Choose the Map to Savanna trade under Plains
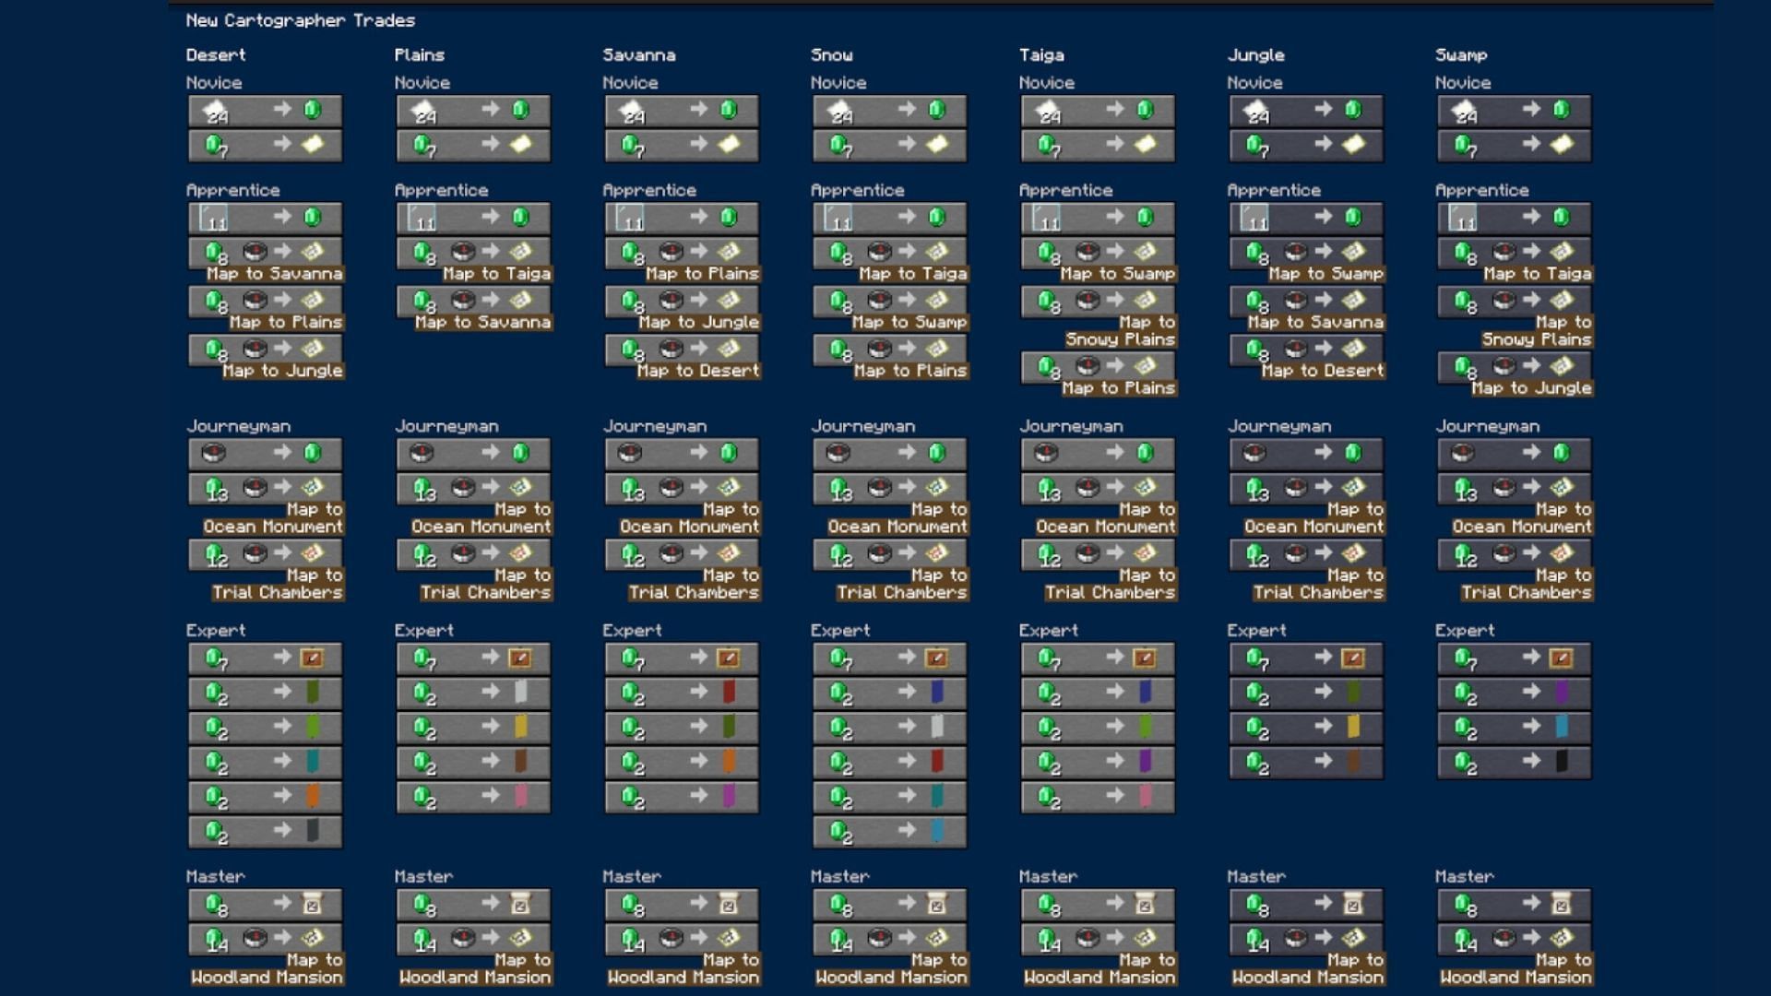 click(x=474, y=300)
